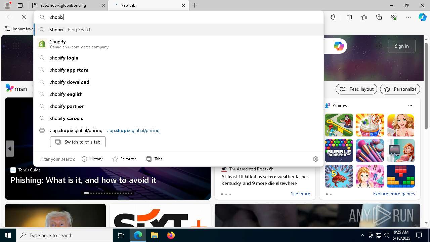Click Explore more games link
Viewport: 430px width, 242px height.
click(394, 194)
